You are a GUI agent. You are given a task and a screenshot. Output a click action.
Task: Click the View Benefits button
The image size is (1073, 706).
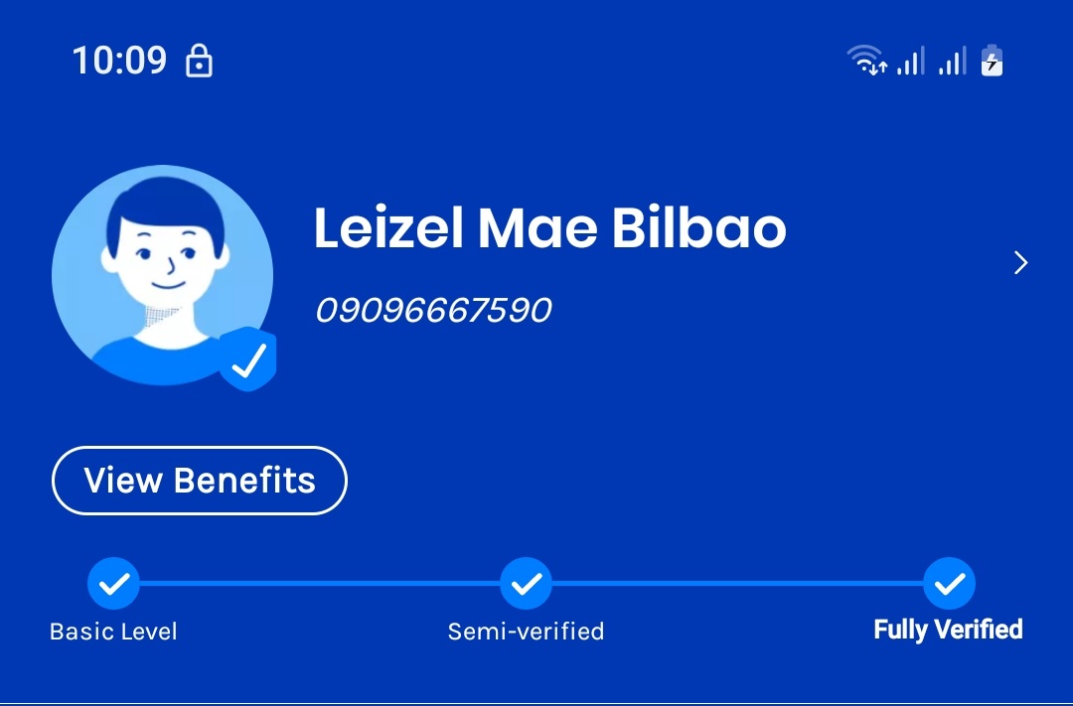199,481
